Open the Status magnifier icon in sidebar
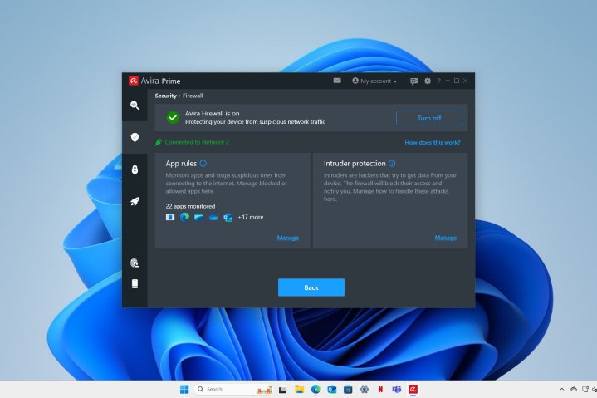 (135, 106)
